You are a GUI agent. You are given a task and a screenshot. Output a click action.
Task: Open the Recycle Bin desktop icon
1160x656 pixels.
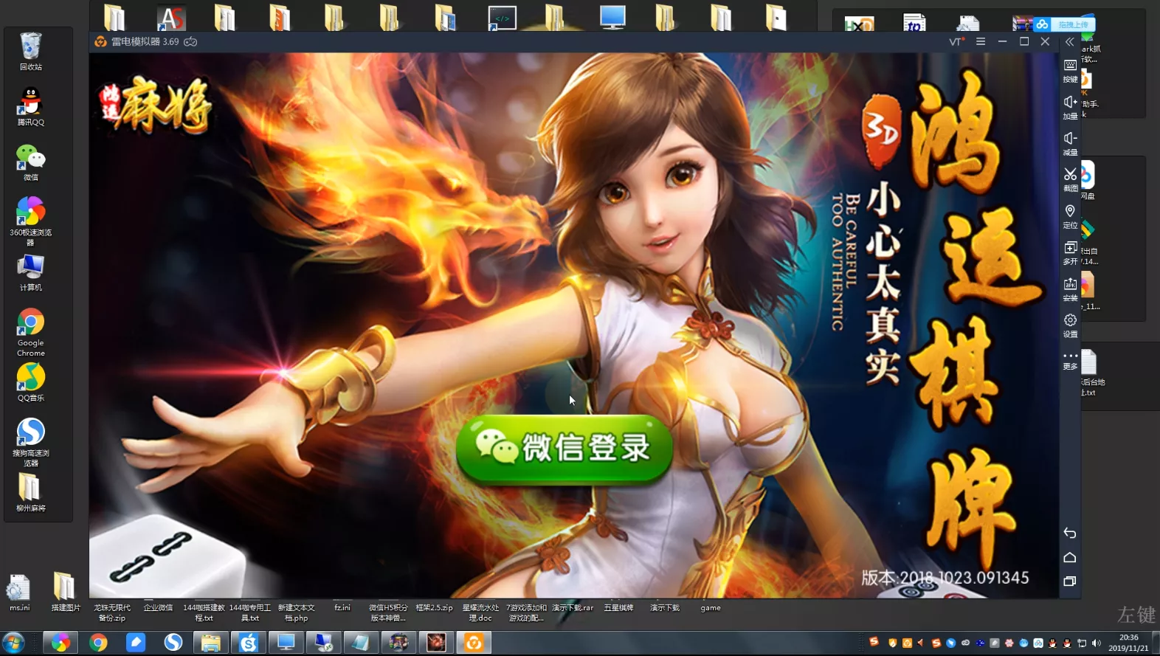31,52
